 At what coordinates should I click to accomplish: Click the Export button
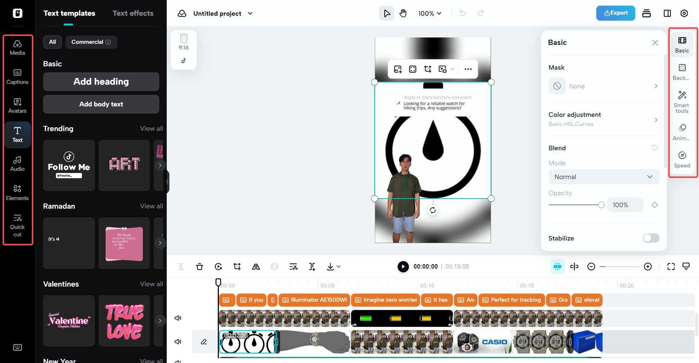pyautogui.click(x=615, y=13)
